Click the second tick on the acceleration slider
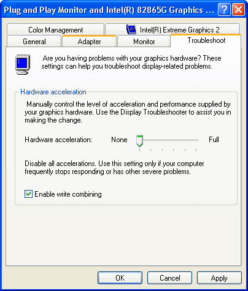 point(151,150)
